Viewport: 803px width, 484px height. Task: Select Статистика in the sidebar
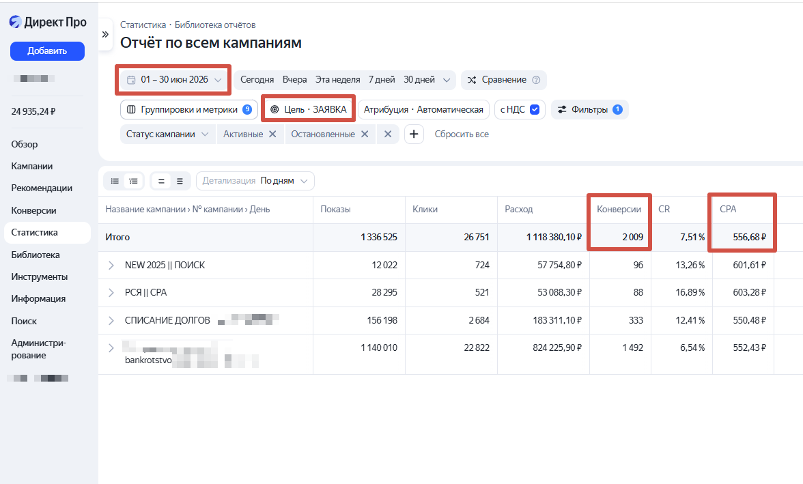[x=47, y=233]
